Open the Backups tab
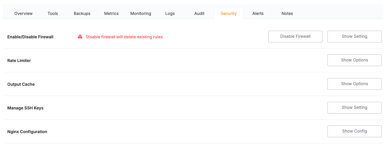The width and height of the screenshot is (387, 146). click(82, 13)
